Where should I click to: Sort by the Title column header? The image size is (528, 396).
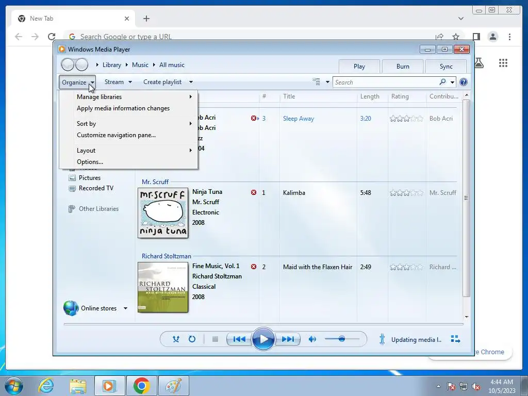(318, 96)
